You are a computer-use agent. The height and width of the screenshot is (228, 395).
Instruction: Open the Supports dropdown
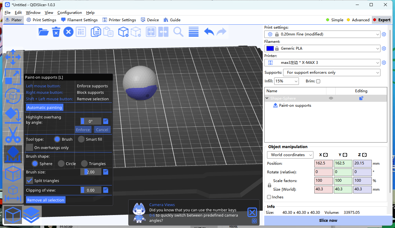click(331, 73)
